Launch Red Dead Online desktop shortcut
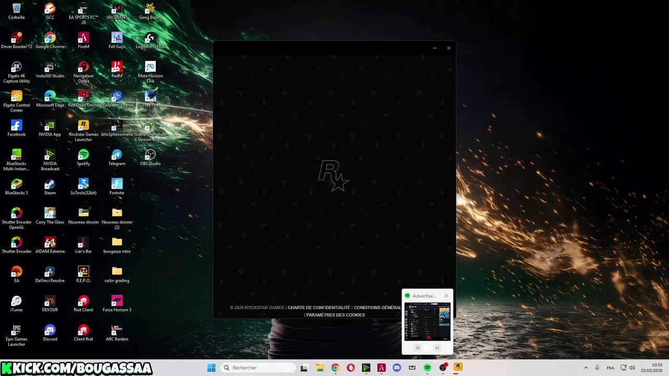This screenshot has width=669, height=376. 84,99
